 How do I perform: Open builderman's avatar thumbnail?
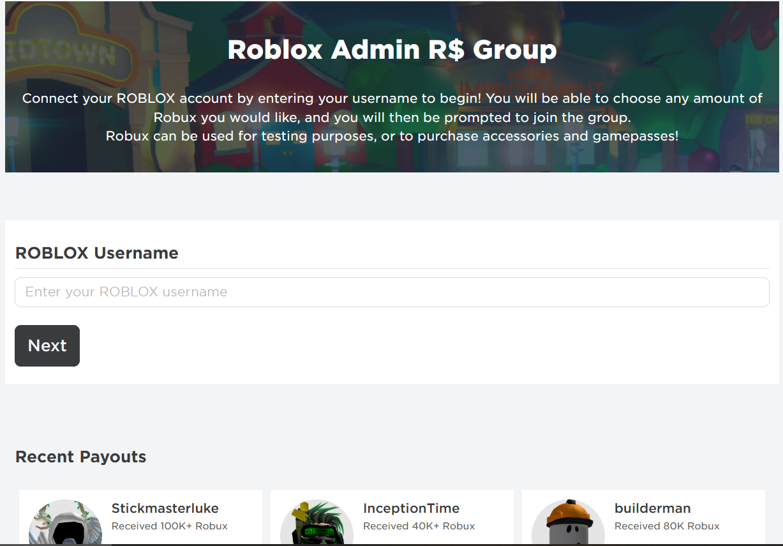(x=568, y=522)
